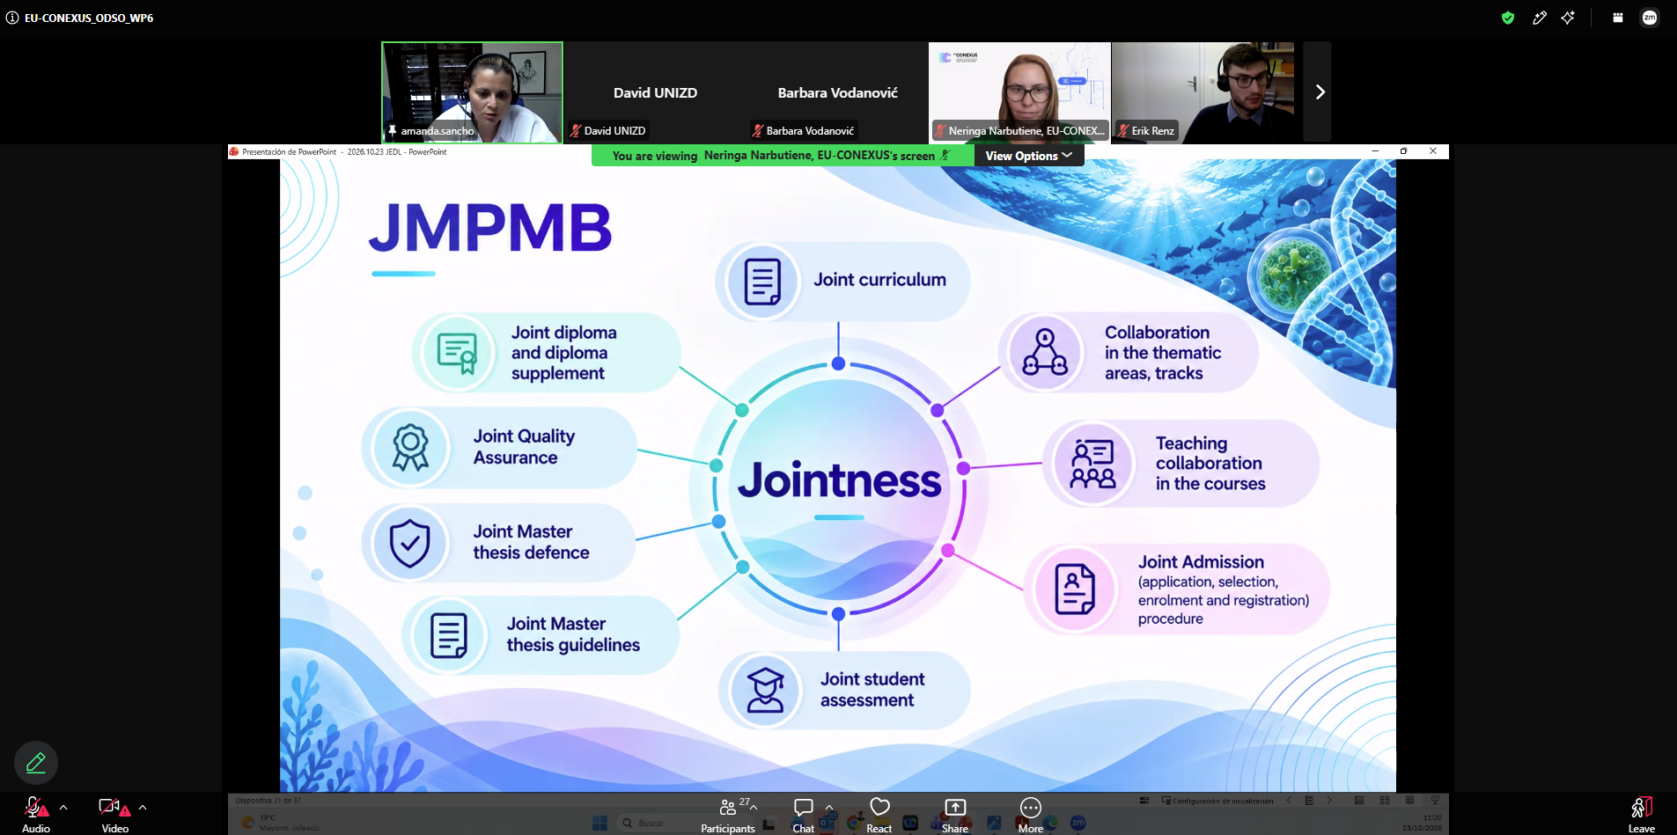Start Share screen from the toolbar
Viewport: 1677px width, 835px height.
pyautogui.click(x=955, y=815)
